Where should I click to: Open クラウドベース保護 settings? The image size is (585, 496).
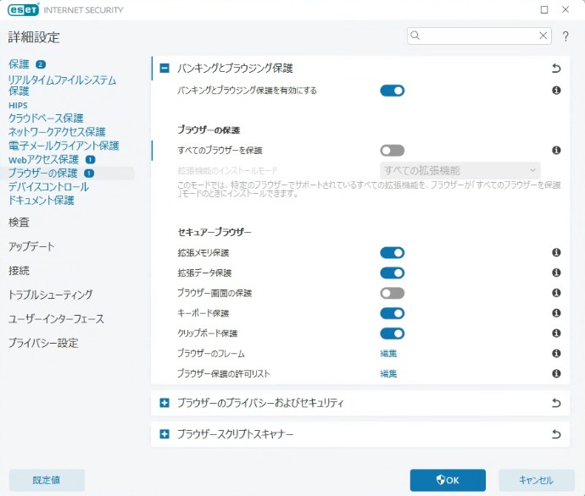[x=46, y=118]
